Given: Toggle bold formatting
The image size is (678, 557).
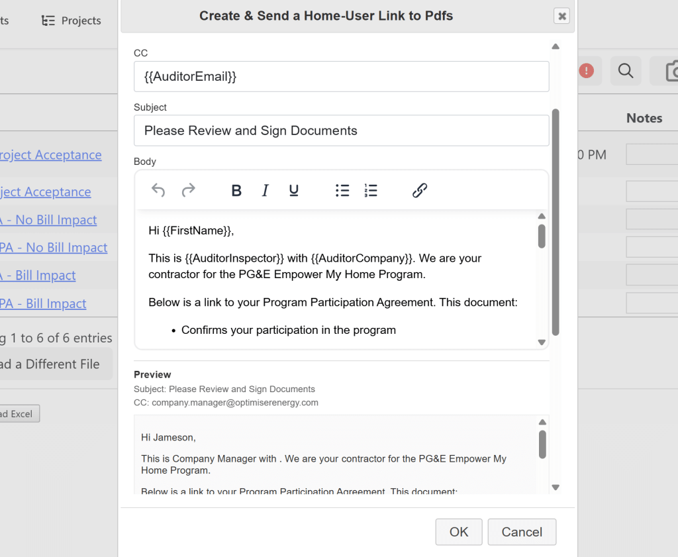Looking at the screenshot, I should click(x=236, y=190).
